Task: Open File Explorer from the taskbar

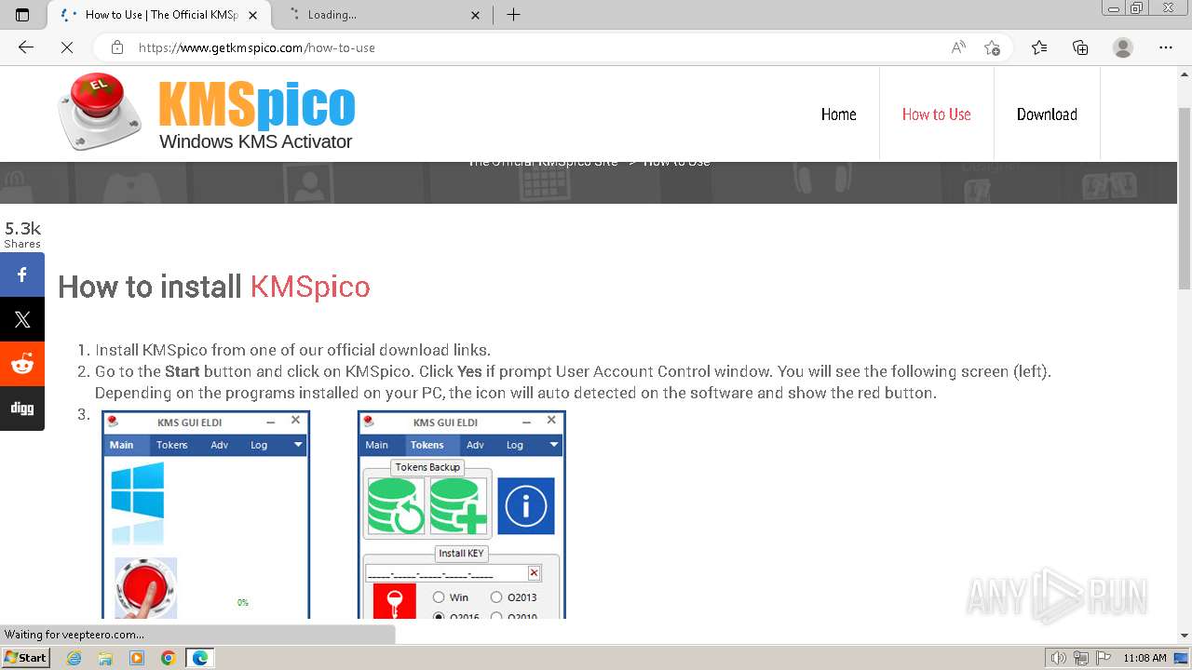Action: [x=105, y=658]
